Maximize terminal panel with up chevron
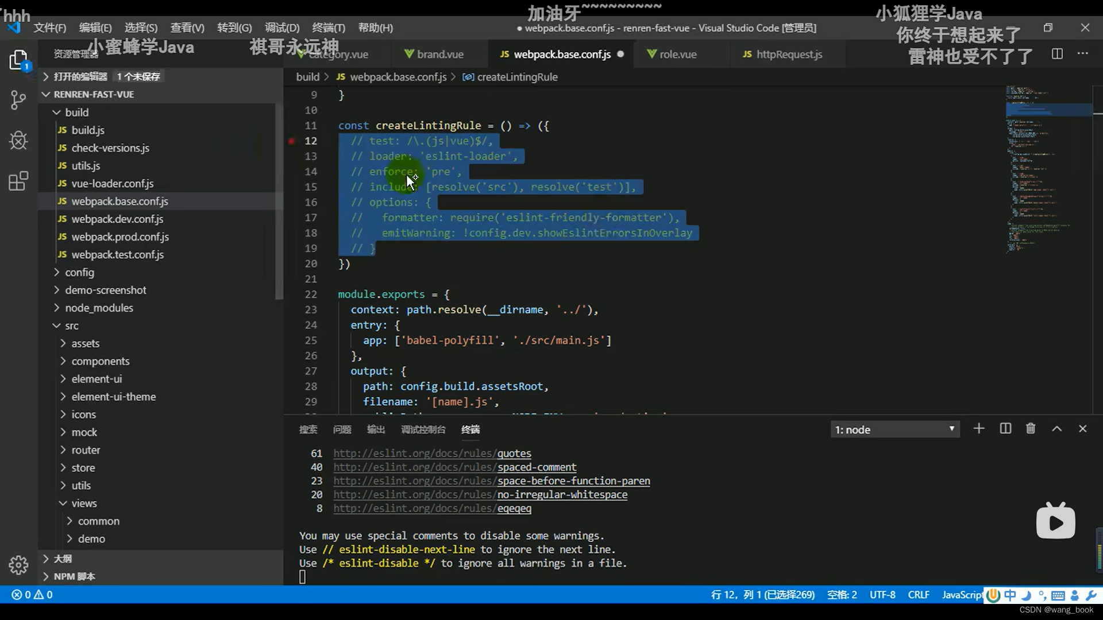 pos(1056,429)
